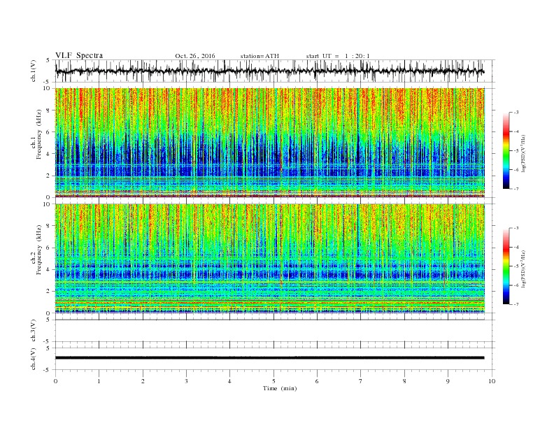Click the "-7" label on ch.1 color bar
Image resolution: width=554 pixels, height=428 pixels.
click(516, 189)
